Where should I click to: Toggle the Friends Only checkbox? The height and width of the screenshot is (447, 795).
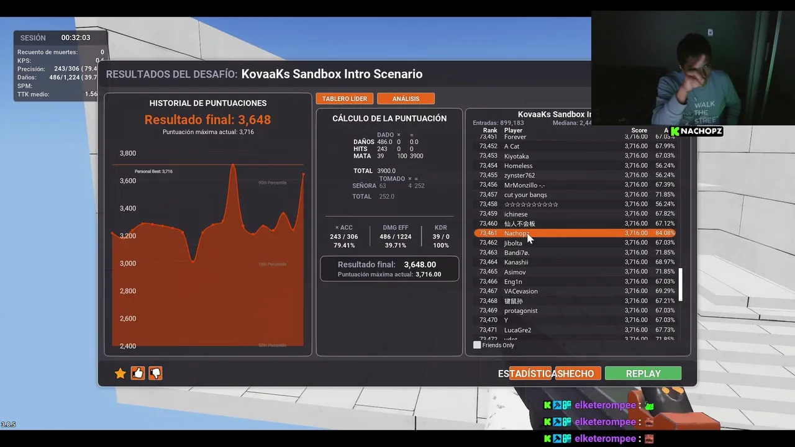(x=477, y=345)
